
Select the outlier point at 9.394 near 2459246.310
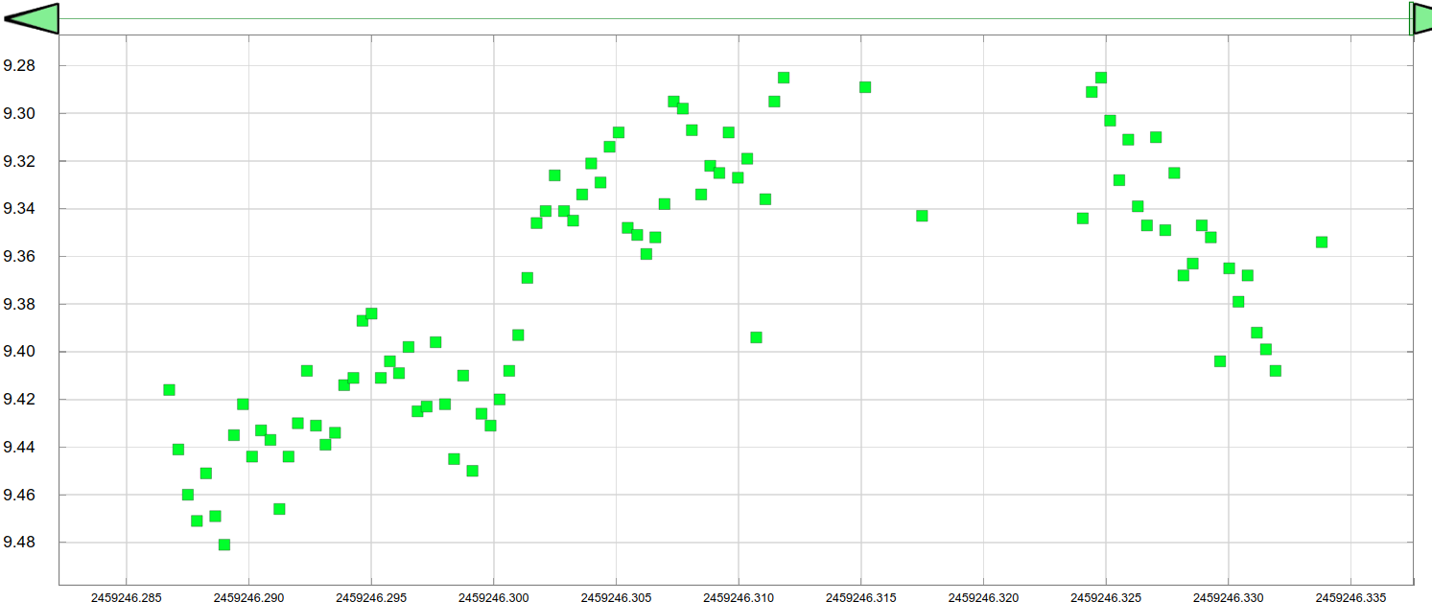pos(756,337)
